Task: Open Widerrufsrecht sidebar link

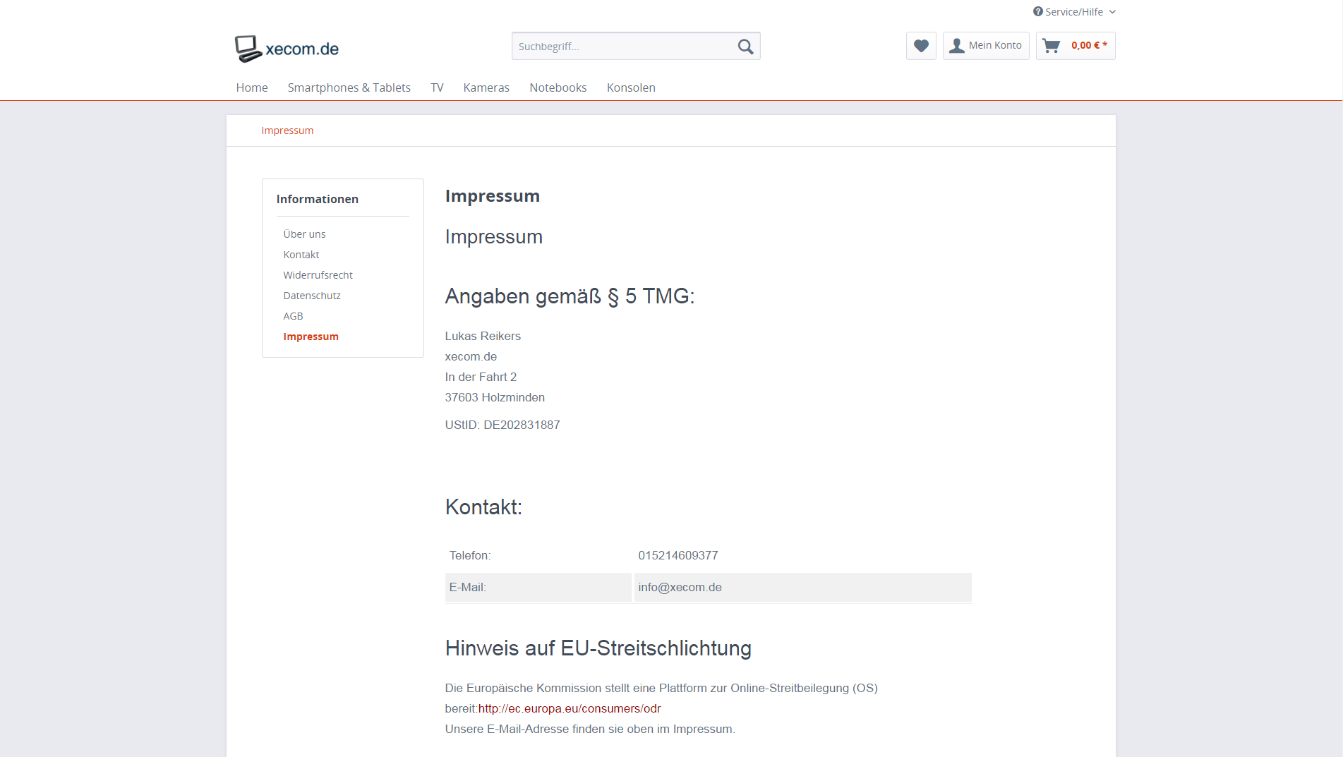Action: pyautogui.click(x=318, y=275)
